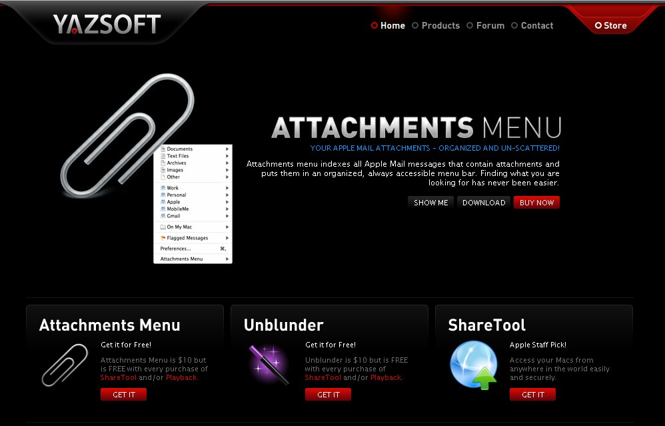Choose On My Mac in menu
The width and height of the screenshot is (665, 426).
point(193,227)
